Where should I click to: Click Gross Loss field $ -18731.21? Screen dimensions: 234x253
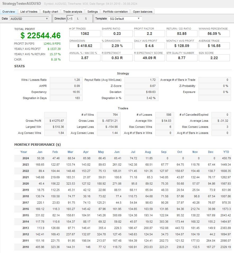tap(109, 121)
